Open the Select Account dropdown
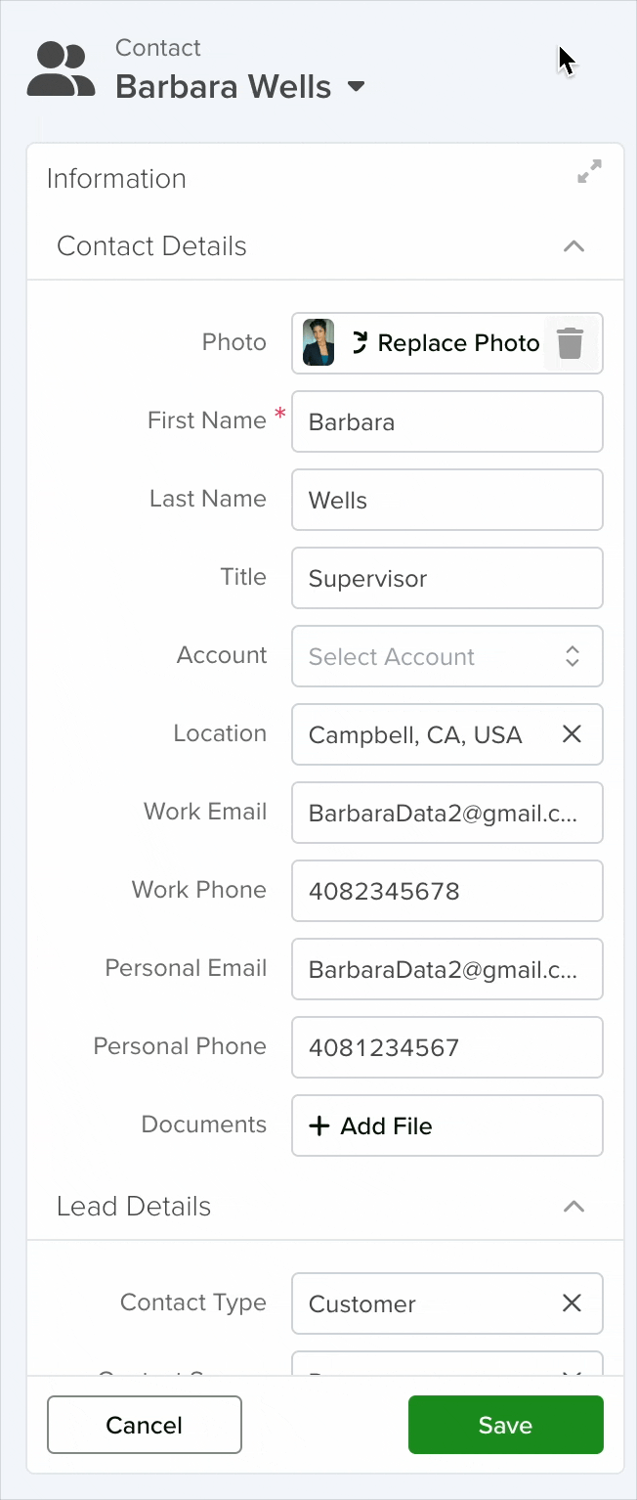 point(447,656)
